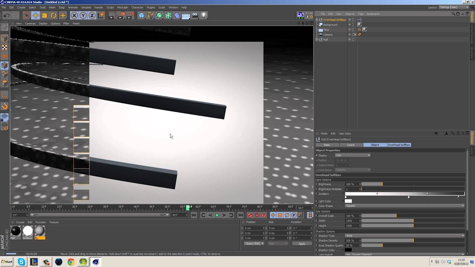The image size is (475, 267).
Task: Open the Shadow Type dropdown
Action: pyautogui.click(x=404, y=235)
